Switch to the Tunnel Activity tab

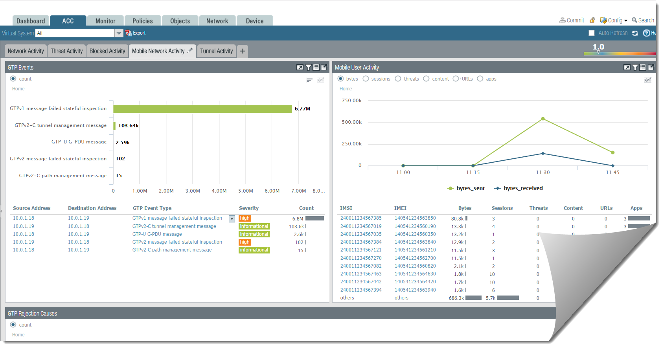coord(216,51)
